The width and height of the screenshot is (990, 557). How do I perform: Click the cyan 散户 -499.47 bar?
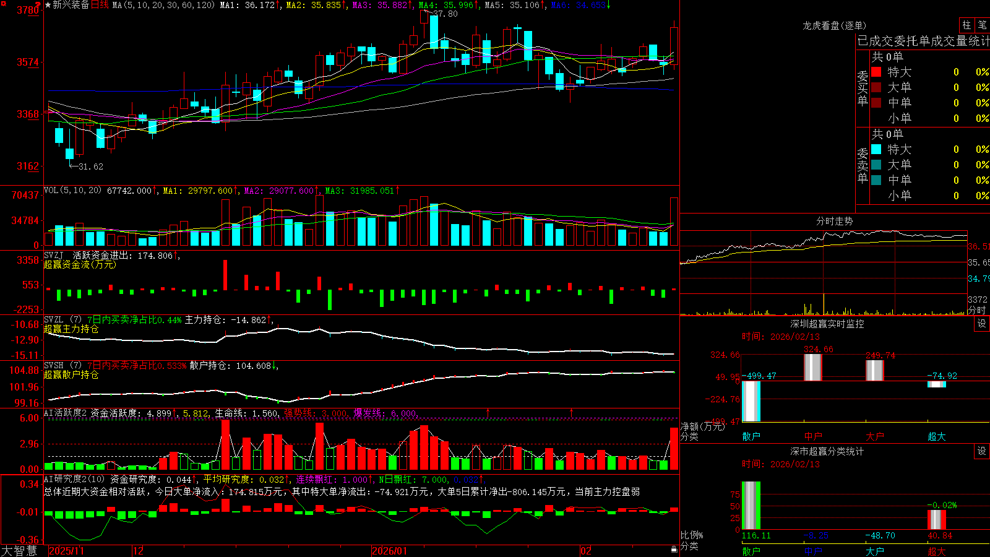point(751,401)
